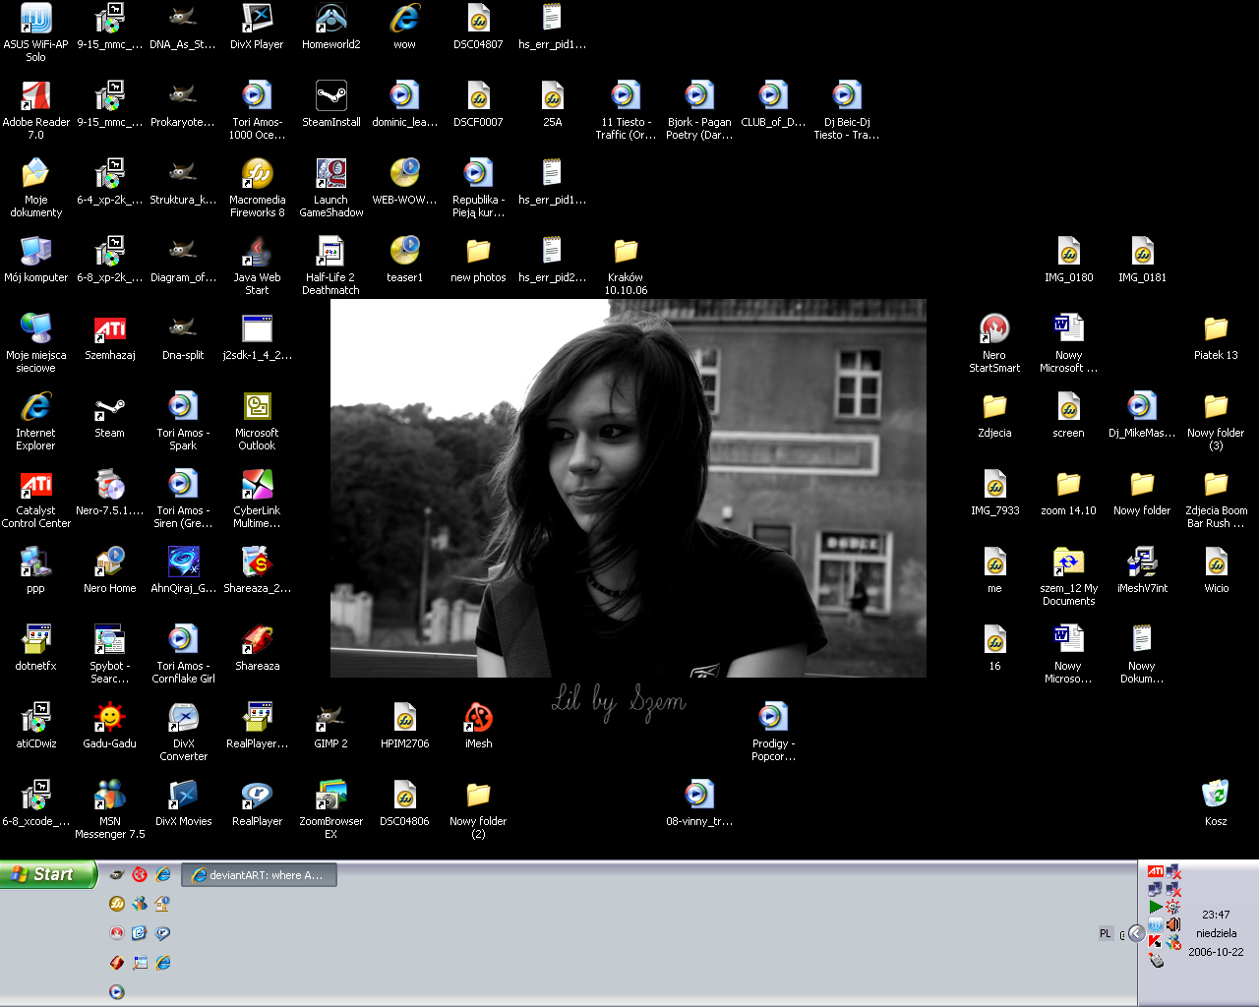This screenshot has height=1007, width=1259.
Task: Open the Gadu-Gadu desktop icon
Action: (109, 725)
